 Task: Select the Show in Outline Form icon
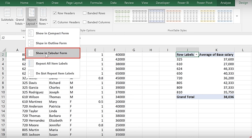[x=31, y=43]
